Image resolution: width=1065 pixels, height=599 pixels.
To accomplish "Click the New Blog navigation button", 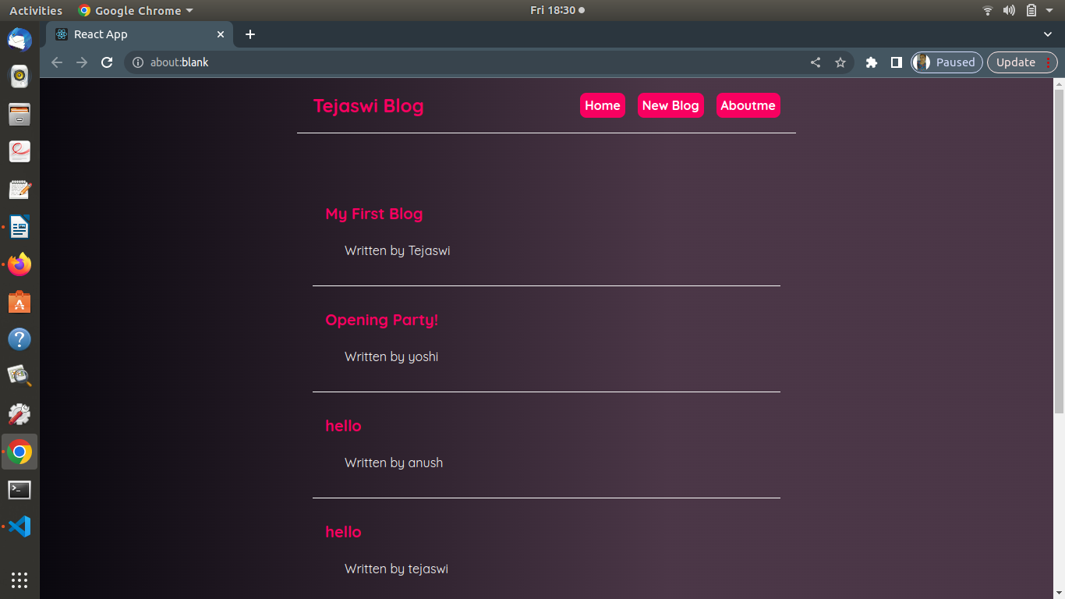I will point(670,105).
